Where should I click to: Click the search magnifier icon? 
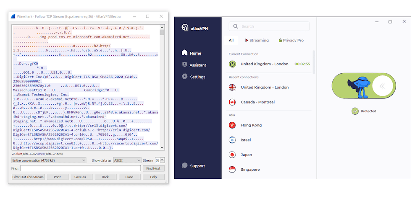(x=236, y=26)
